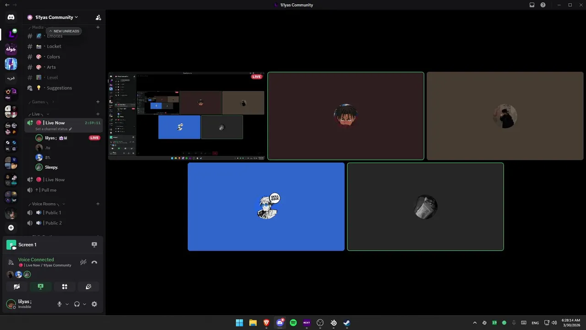Create a channel in the Live category
The image size is (586, 330).
tap(98, 114)
